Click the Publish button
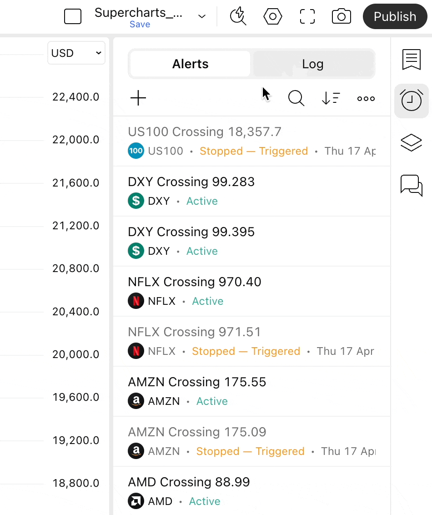This screenshot has height=515, width=432. tap(395, 16)
